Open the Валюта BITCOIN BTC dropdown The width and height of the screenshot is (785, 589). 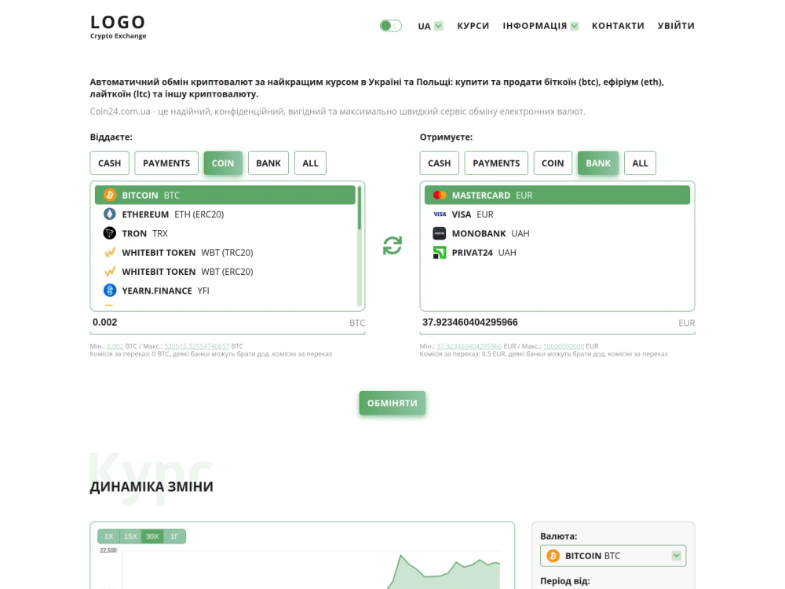point(613,556)
